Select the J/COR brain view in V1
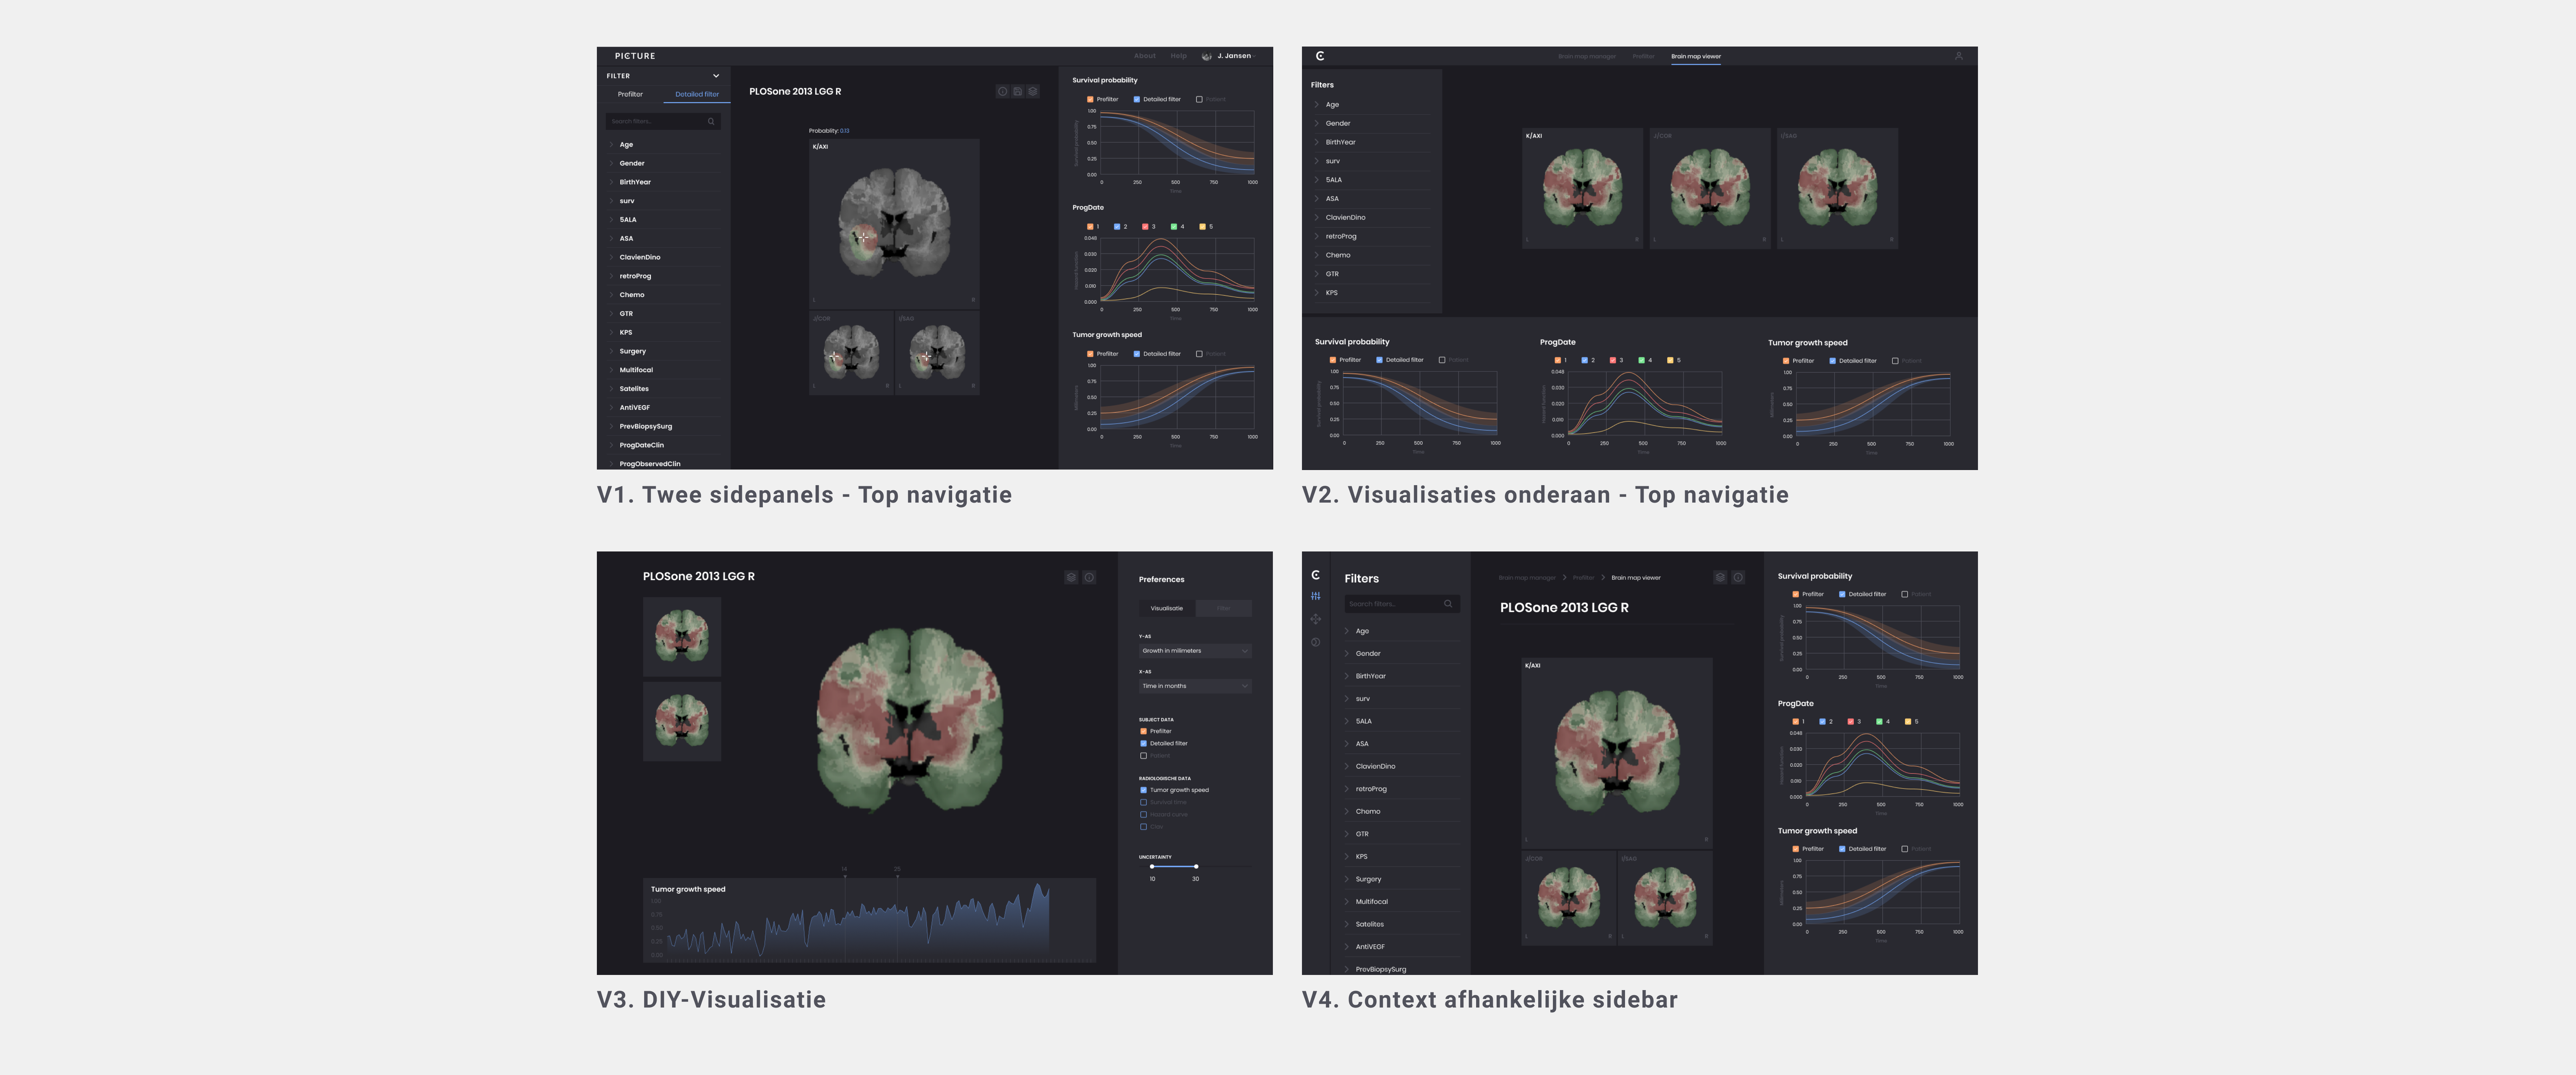Image resolution: width=2576 pixels, height=1075 pixels. tap(851, 352)
